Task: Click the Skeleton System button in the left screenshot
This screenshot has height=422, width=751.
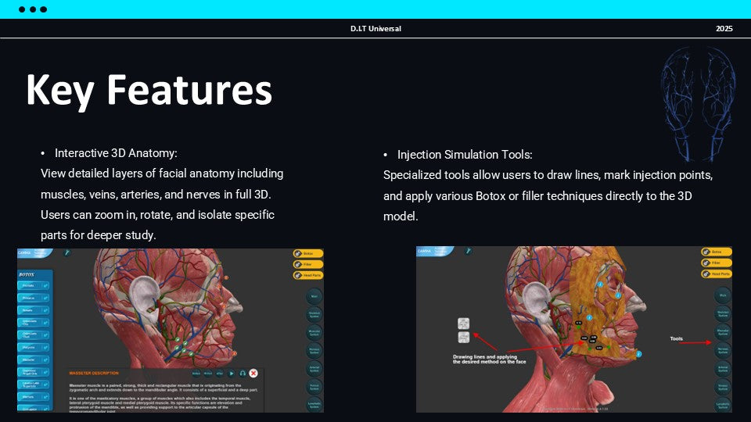Action: point(313,314)
